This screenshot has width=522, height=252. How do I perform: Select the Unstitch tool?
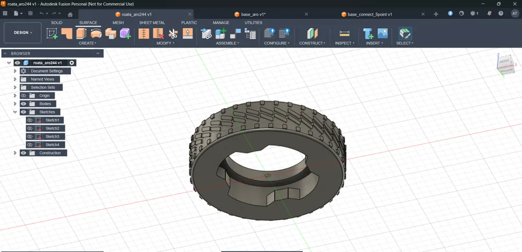158,33
